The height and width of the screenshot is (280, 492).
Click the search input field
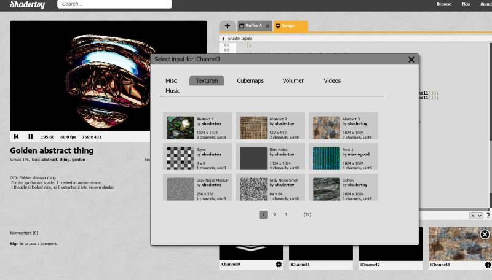[x=114, y=4]
